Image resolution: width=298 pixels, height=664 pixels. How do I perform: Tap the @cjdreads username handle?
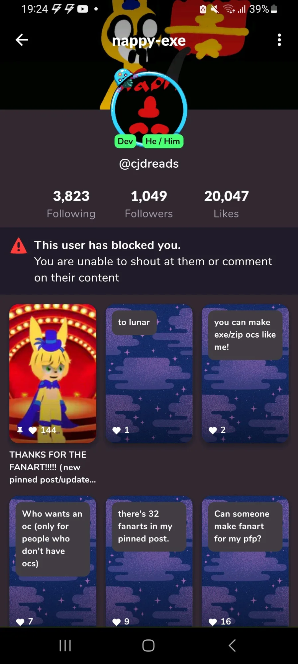[x=149, y=164]
